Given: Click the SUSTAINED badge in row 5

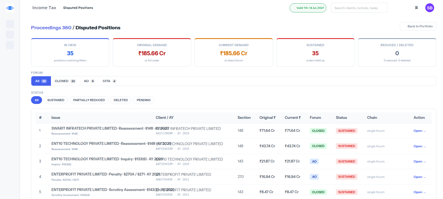Looking at the screenshot, I should pyautogui.click(x=346, y=192).
